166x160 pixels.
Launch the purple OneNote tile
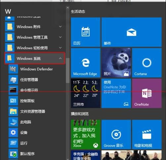point(147,93)
